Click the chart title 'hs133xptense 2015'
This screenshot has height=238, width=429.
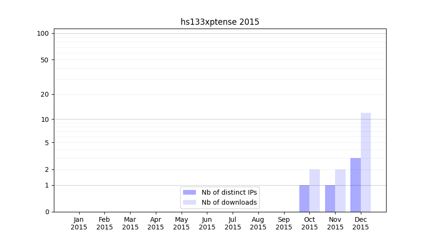coord(220,22)
